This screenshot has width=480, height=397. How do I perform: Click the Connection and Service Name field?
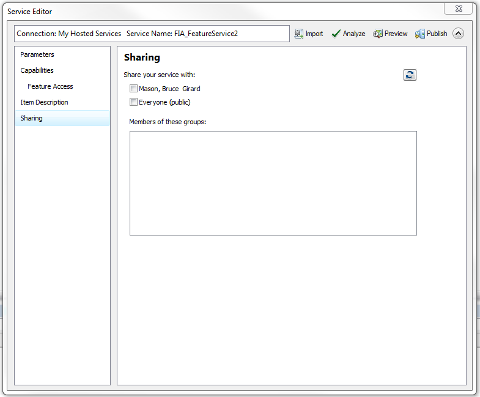(152, 34)
